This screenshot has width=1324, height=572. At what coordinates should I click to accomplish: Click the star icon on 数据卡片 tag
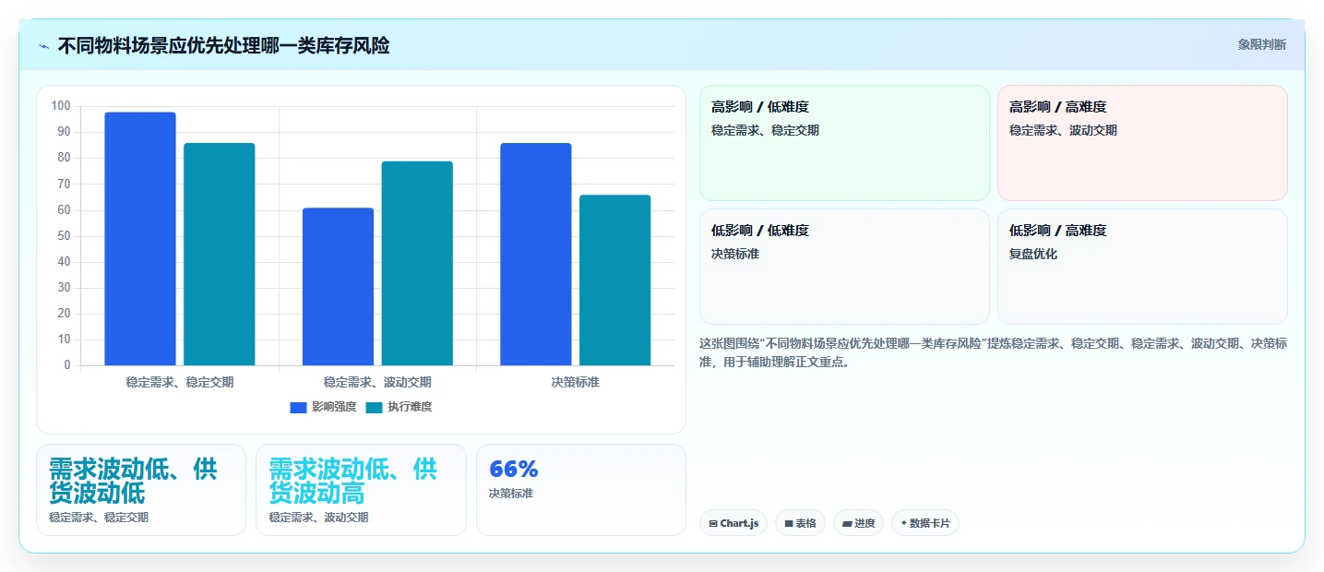tap(904, 524)
